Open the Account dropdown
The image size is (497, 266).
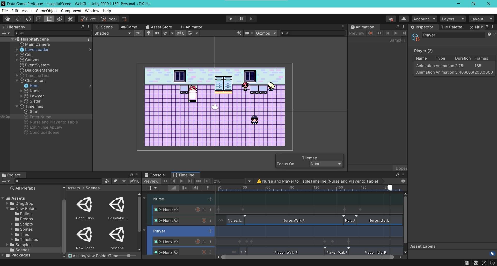(x=424, y=19)
